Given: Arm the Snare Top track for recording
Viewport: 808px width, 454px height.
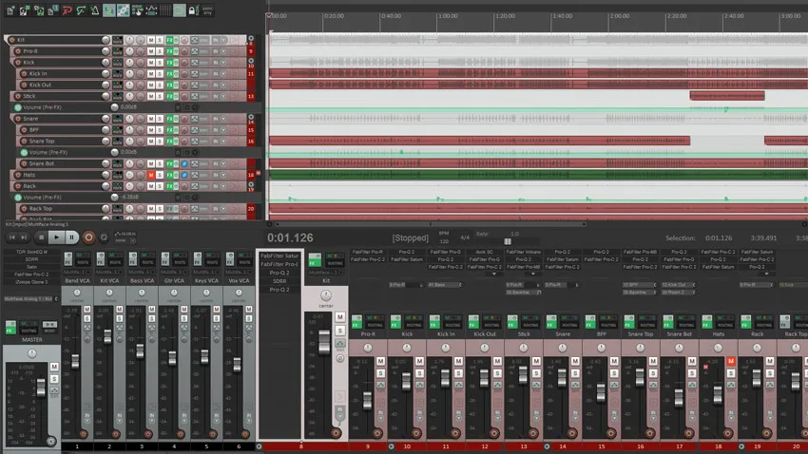Looking at the screenshot, I should pyautogui.click(x=24, y=141).
